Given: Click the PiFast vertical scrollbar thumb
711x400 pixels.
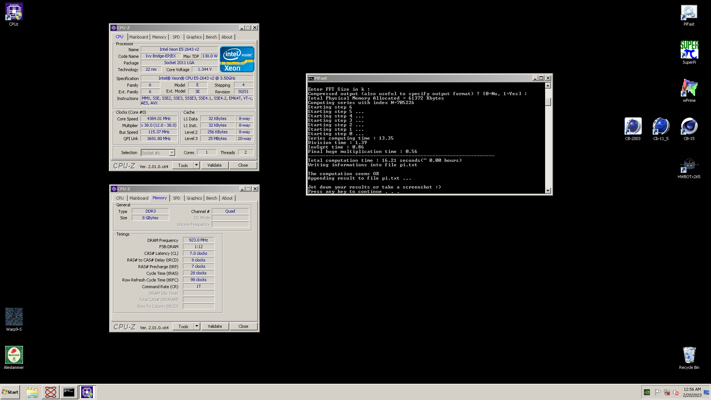Looking at the screenshot, I should click(548, 101).
